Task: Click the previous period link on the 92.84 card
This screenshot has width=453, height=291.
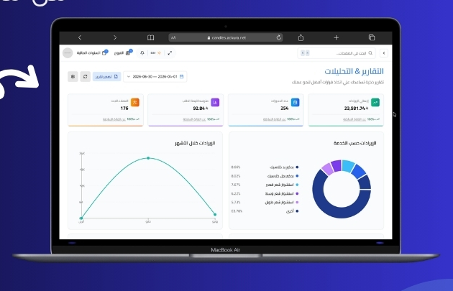Action: point(194,119)
